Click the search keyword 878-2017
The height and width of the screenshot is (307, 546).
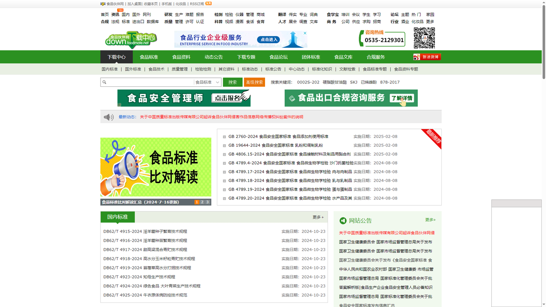[x=390, y=82]
